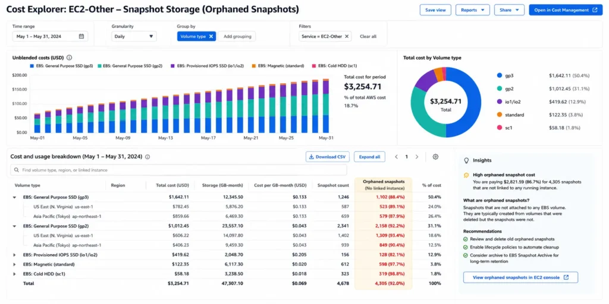Click the gp2 teal legend swatch in chart legend
The height and width of the screenshot is (304, 609).
coord(100,66)
